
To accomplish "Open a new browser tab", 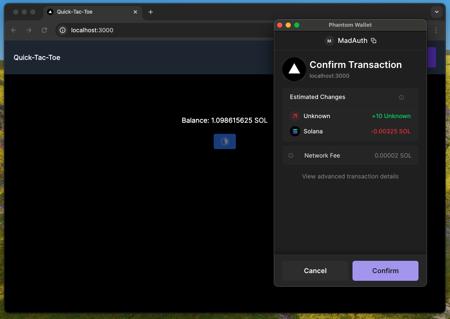I will pos(151,12).
